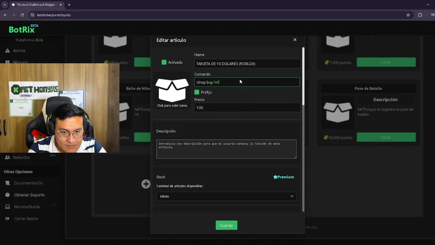Open the Infinito stock dropdown
Image resolution: width=435 pixels, height=245 pixels.
(226, 196)
